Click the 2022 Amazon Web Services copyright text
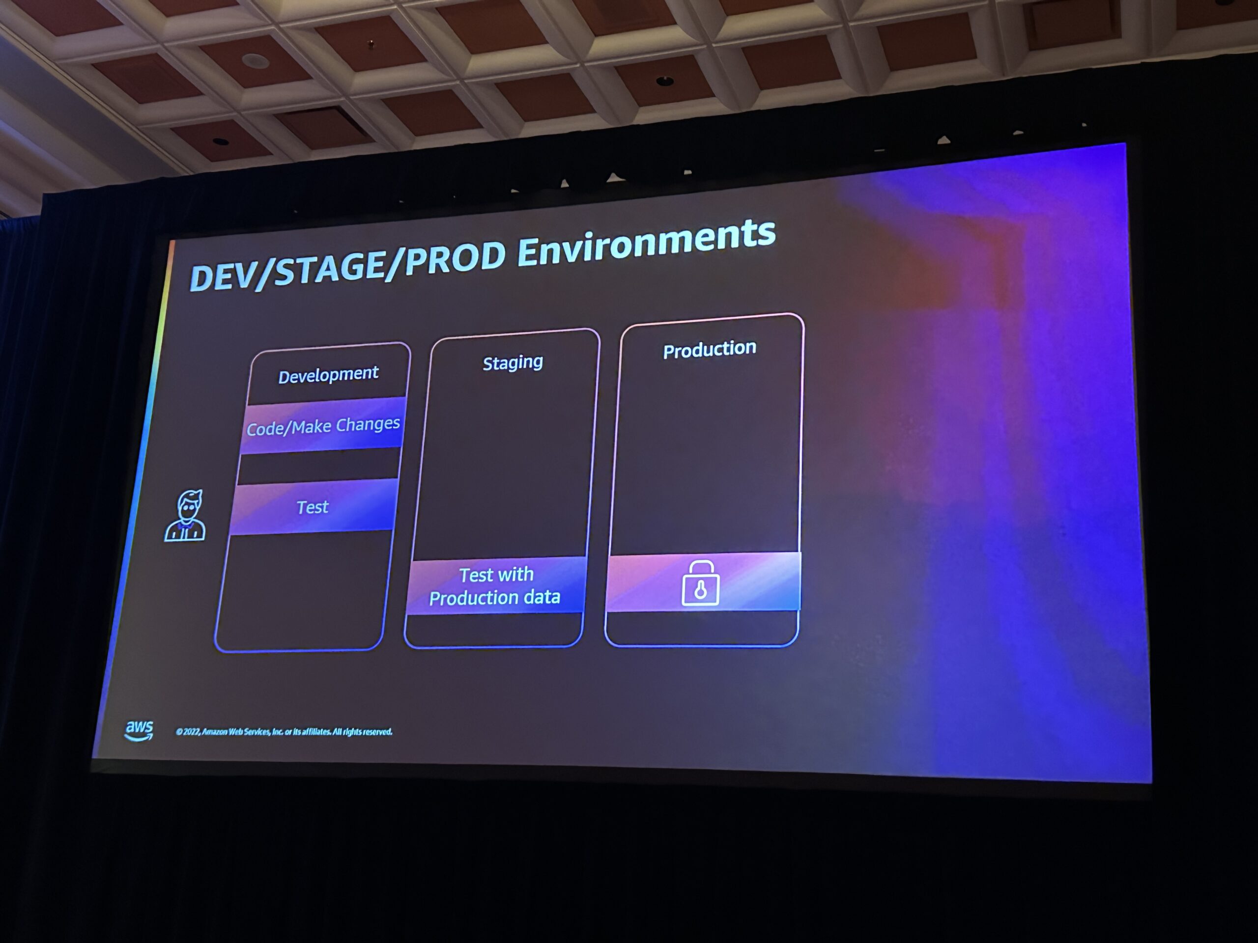The height and width of the screenshot is (943, 1258). tap(284, 731)
